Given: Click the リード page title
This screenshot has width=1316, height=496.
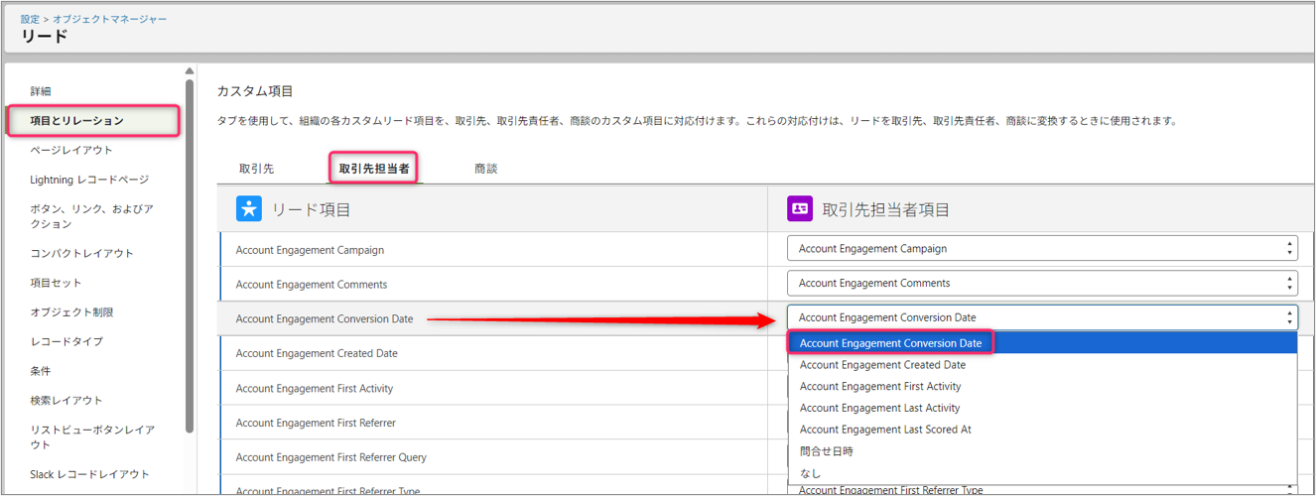Looking at the screenshot, I should [x=45, y=37].
